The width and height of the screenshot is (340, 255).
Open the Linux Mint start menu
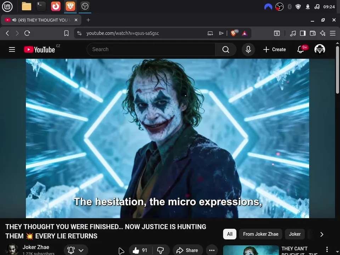click(x=7, y=6)
